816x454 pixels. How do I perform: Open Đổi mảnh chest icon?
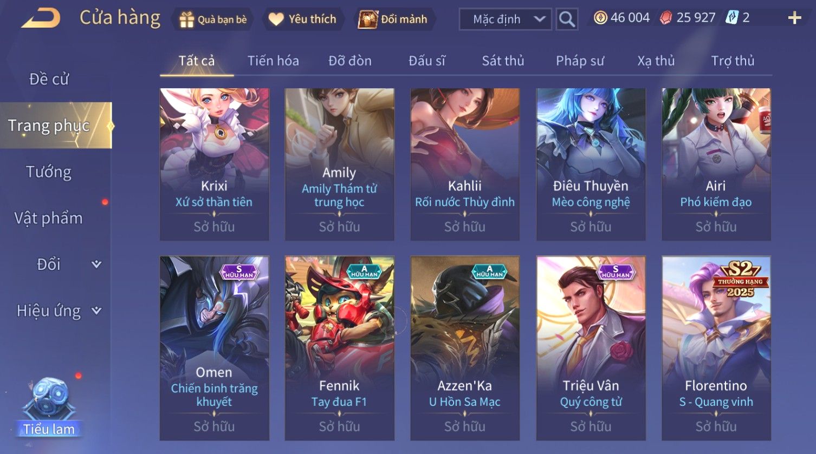click(368, 19)
